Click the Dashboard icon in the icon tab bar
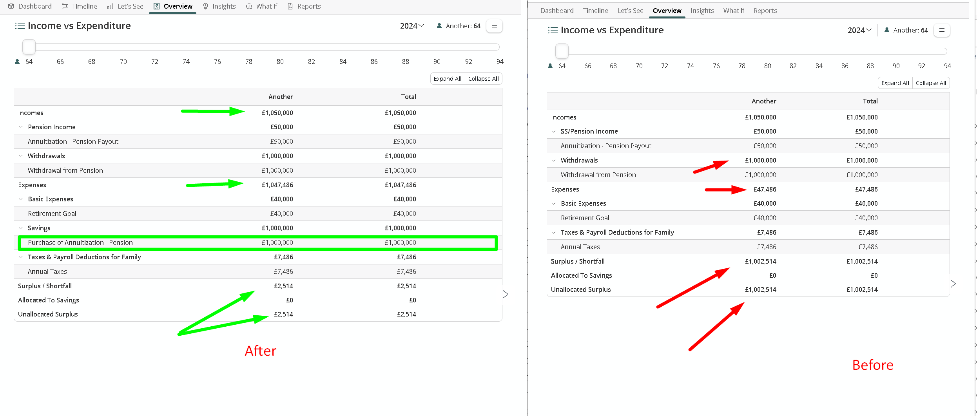977x416 pixels. [x=11, y=6]
